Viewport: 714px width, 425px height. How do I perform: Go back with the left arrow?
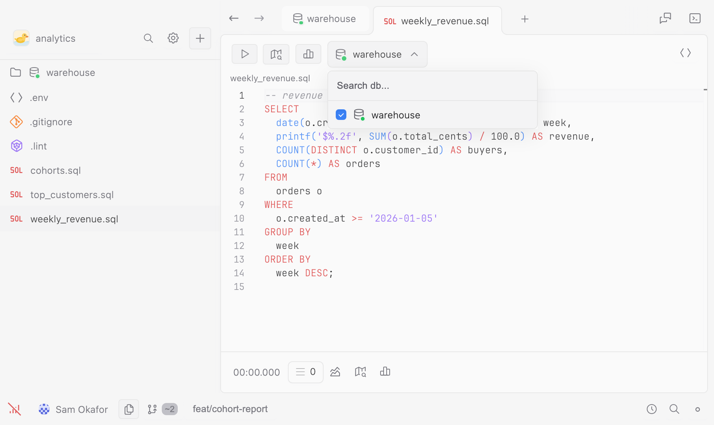tap(234, 18)
